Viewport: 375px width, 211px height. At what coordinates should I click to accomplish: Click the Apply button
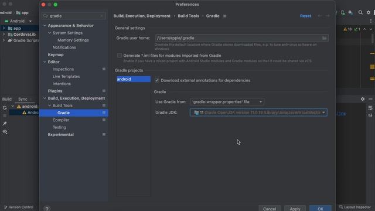295,209
